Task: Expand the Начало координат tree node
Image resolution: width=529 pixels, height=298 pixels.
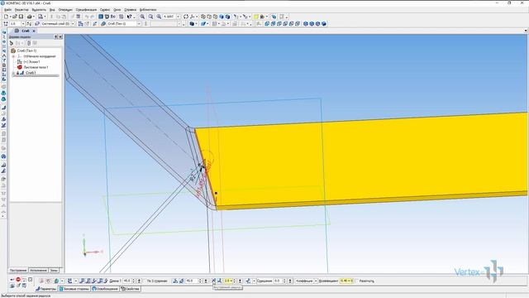Action: pyautogui.click(x=14, y=56)
